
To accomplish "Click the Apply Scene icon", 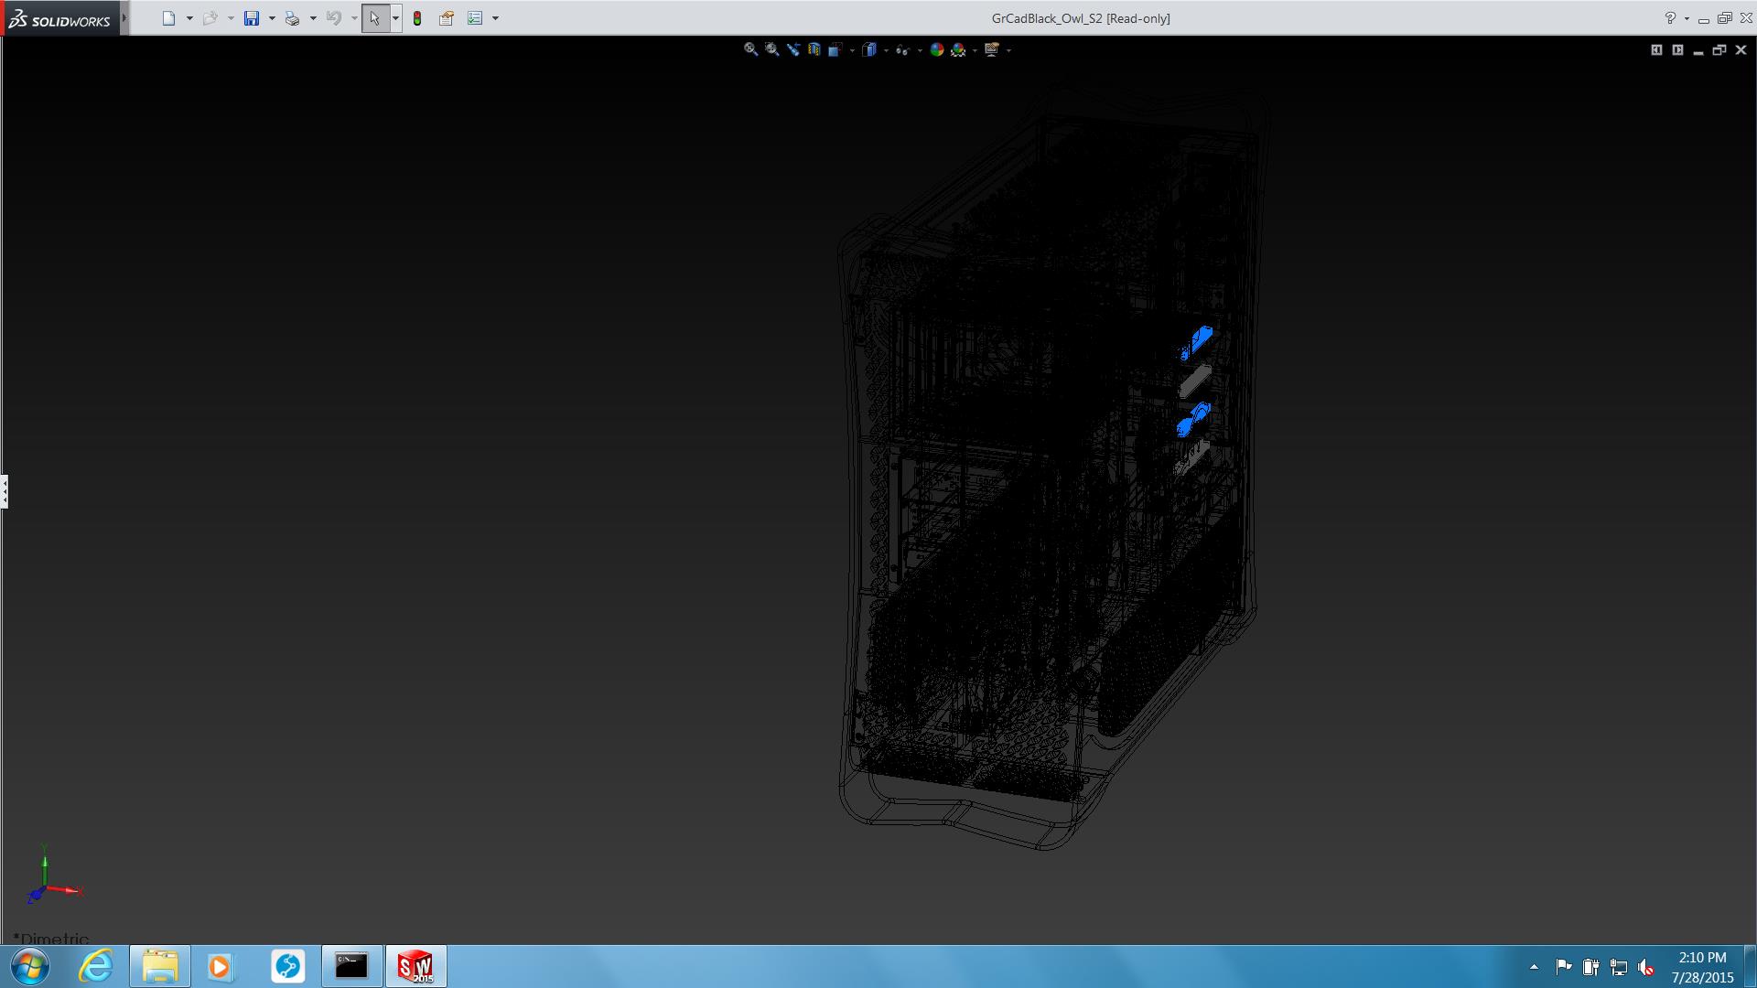I will 958,49.
